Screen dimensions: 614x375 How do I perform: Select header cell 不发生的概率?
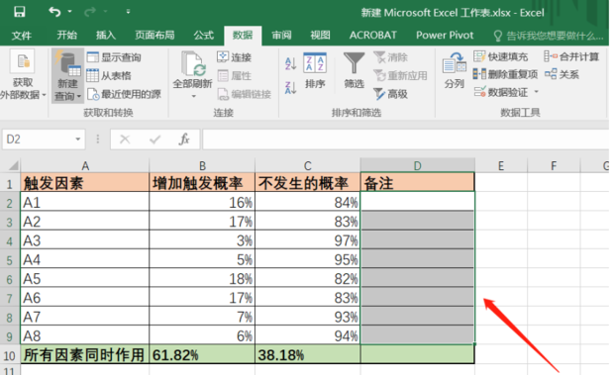coord(308,183)
